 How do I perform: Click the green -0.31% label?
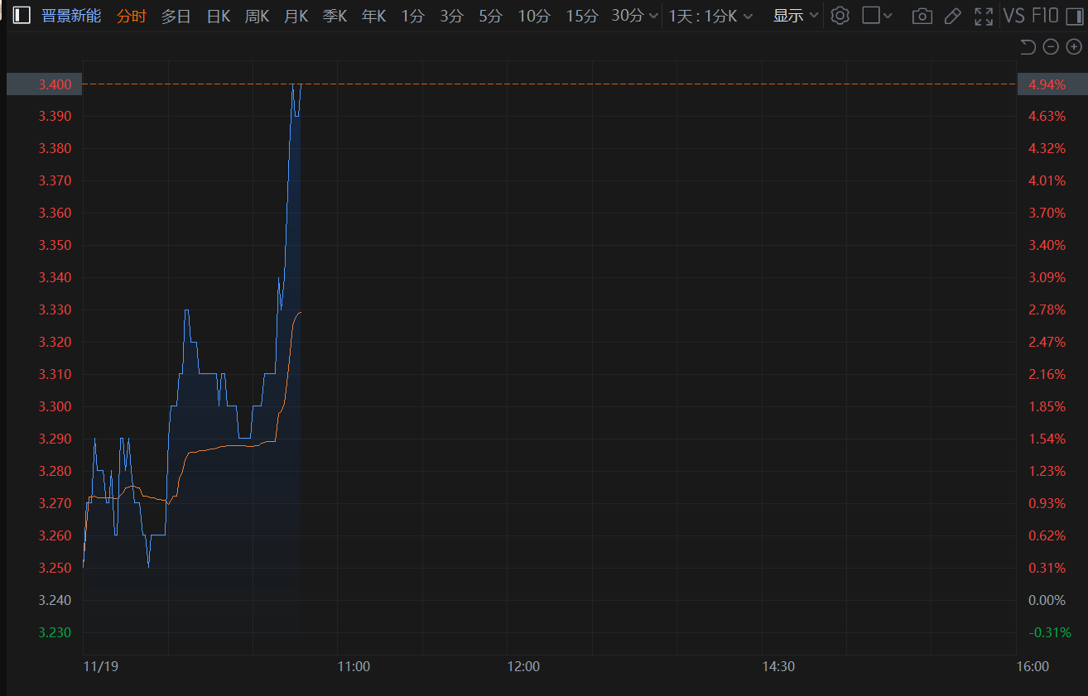pos(1049,633)
